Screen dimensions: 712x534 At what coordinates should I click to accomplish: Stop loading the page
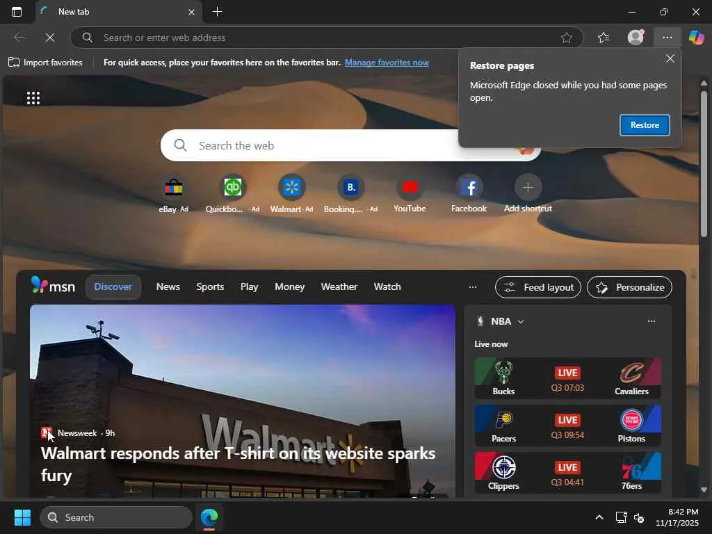tap(50, 38)
